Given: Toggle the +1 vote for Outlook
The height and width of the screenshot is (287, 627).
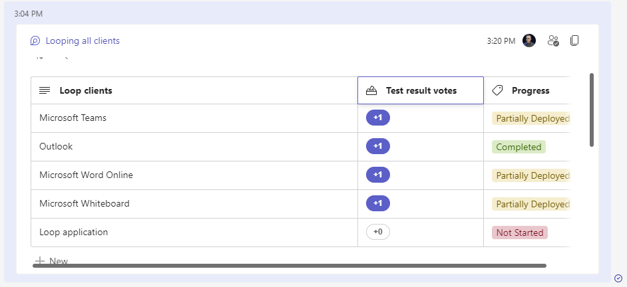Looking at the screenshot, I should [377, 146].
